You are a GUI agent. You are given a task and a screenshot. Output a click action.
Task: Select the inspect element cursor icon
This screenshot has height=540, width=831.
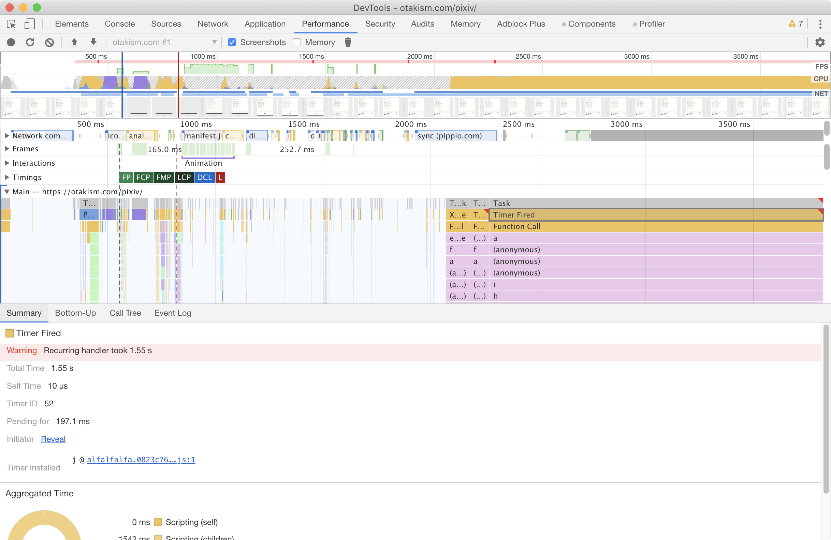tap(11, 24)
